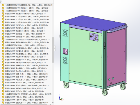Image resolution: width=140 pixels, height=105 pixels.
Task: Select the door latch on the cabinet's right edge
Action: point(105,44)
